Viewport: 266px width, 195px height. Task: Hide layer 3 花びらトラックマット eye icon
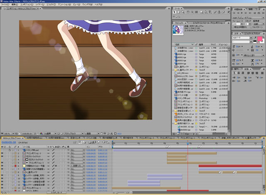[2, 156]
